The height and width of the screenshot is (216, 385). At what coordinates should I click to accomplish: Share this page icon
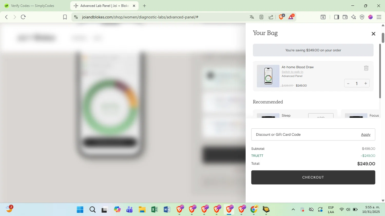tap(271, 17)
